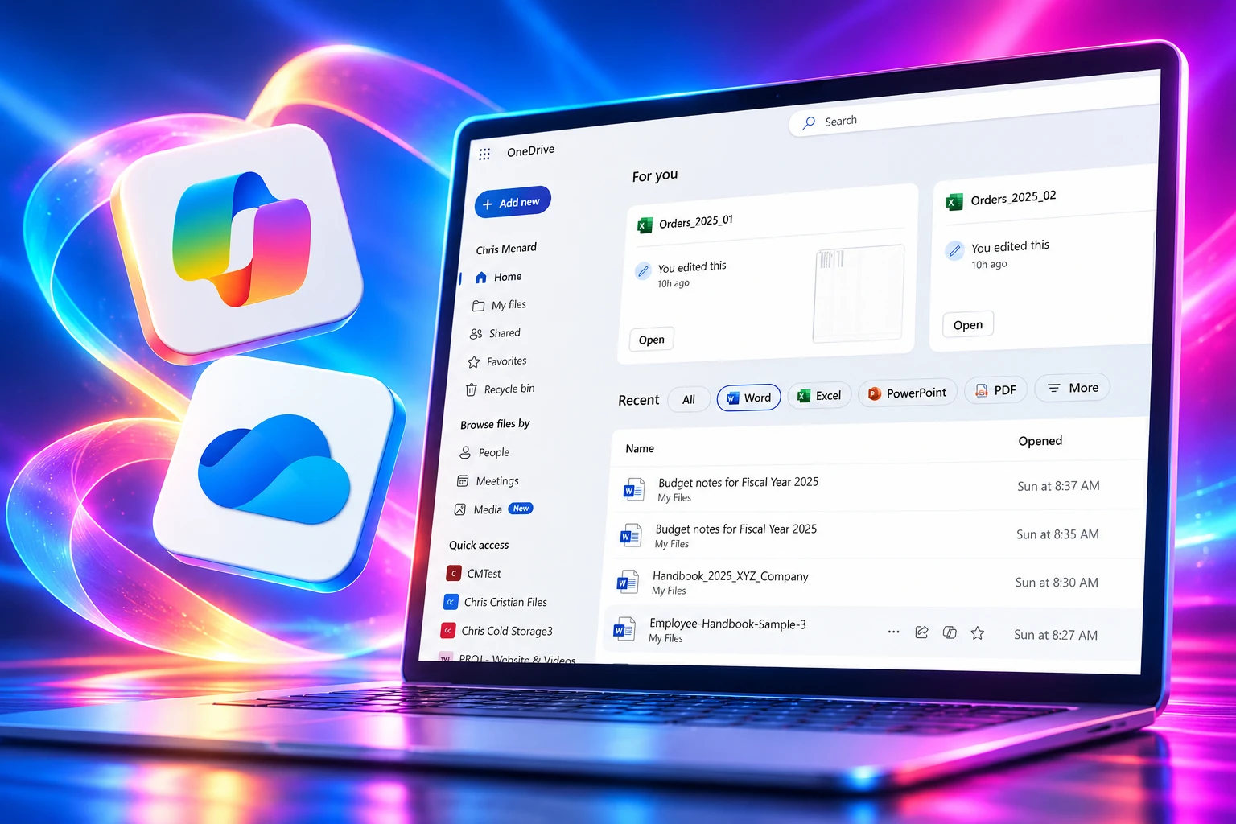Click the Copilot app tile logo

(241, 239)
